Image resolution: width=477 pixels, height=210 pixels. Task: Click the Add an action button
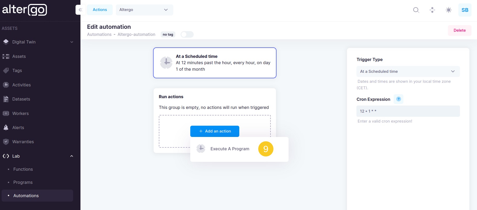(x=215, y=131)
